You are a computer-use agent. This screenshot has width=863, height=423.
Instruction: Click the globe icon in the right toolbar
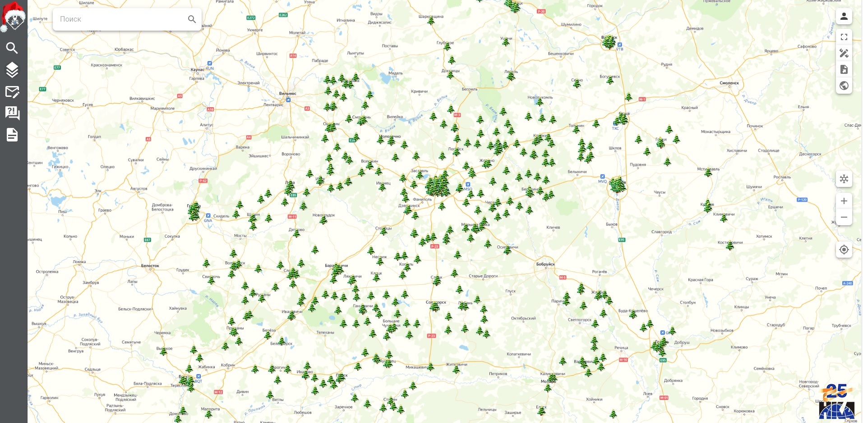(844, 86)
